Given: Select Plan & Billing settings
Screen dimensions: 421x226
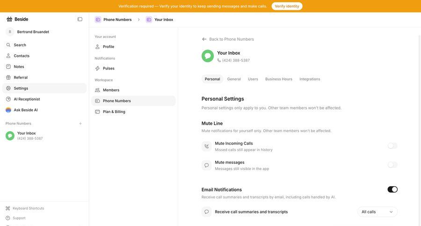Looking at the screenshot, I should pyautogui.click(x=133, y=112).
